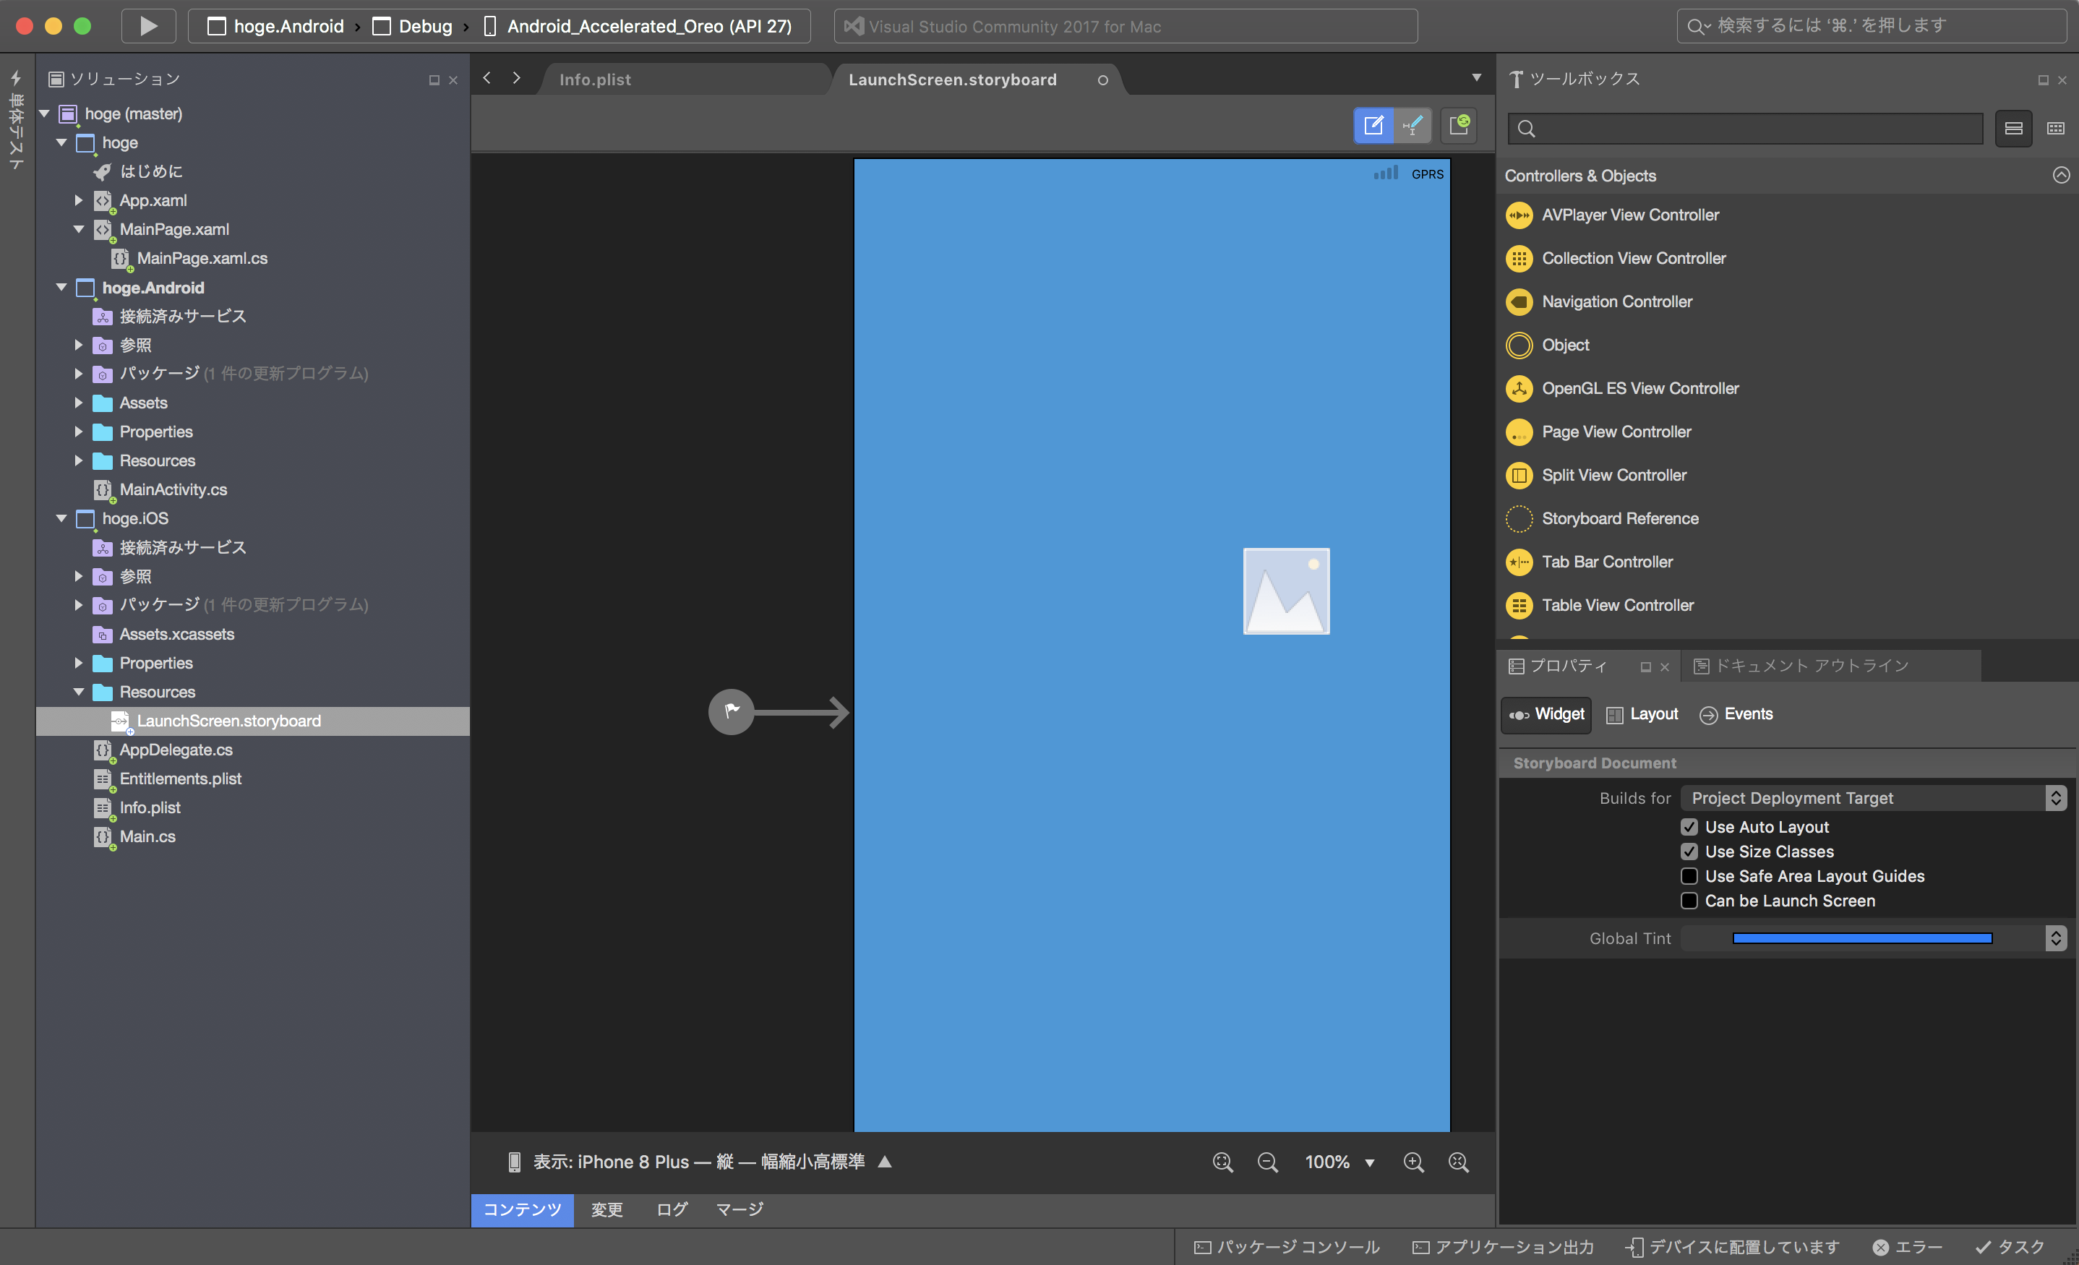Click zoom to fit in the canvas toolbar
2079x1265 pixels.
click(x=1222, y=1161)
